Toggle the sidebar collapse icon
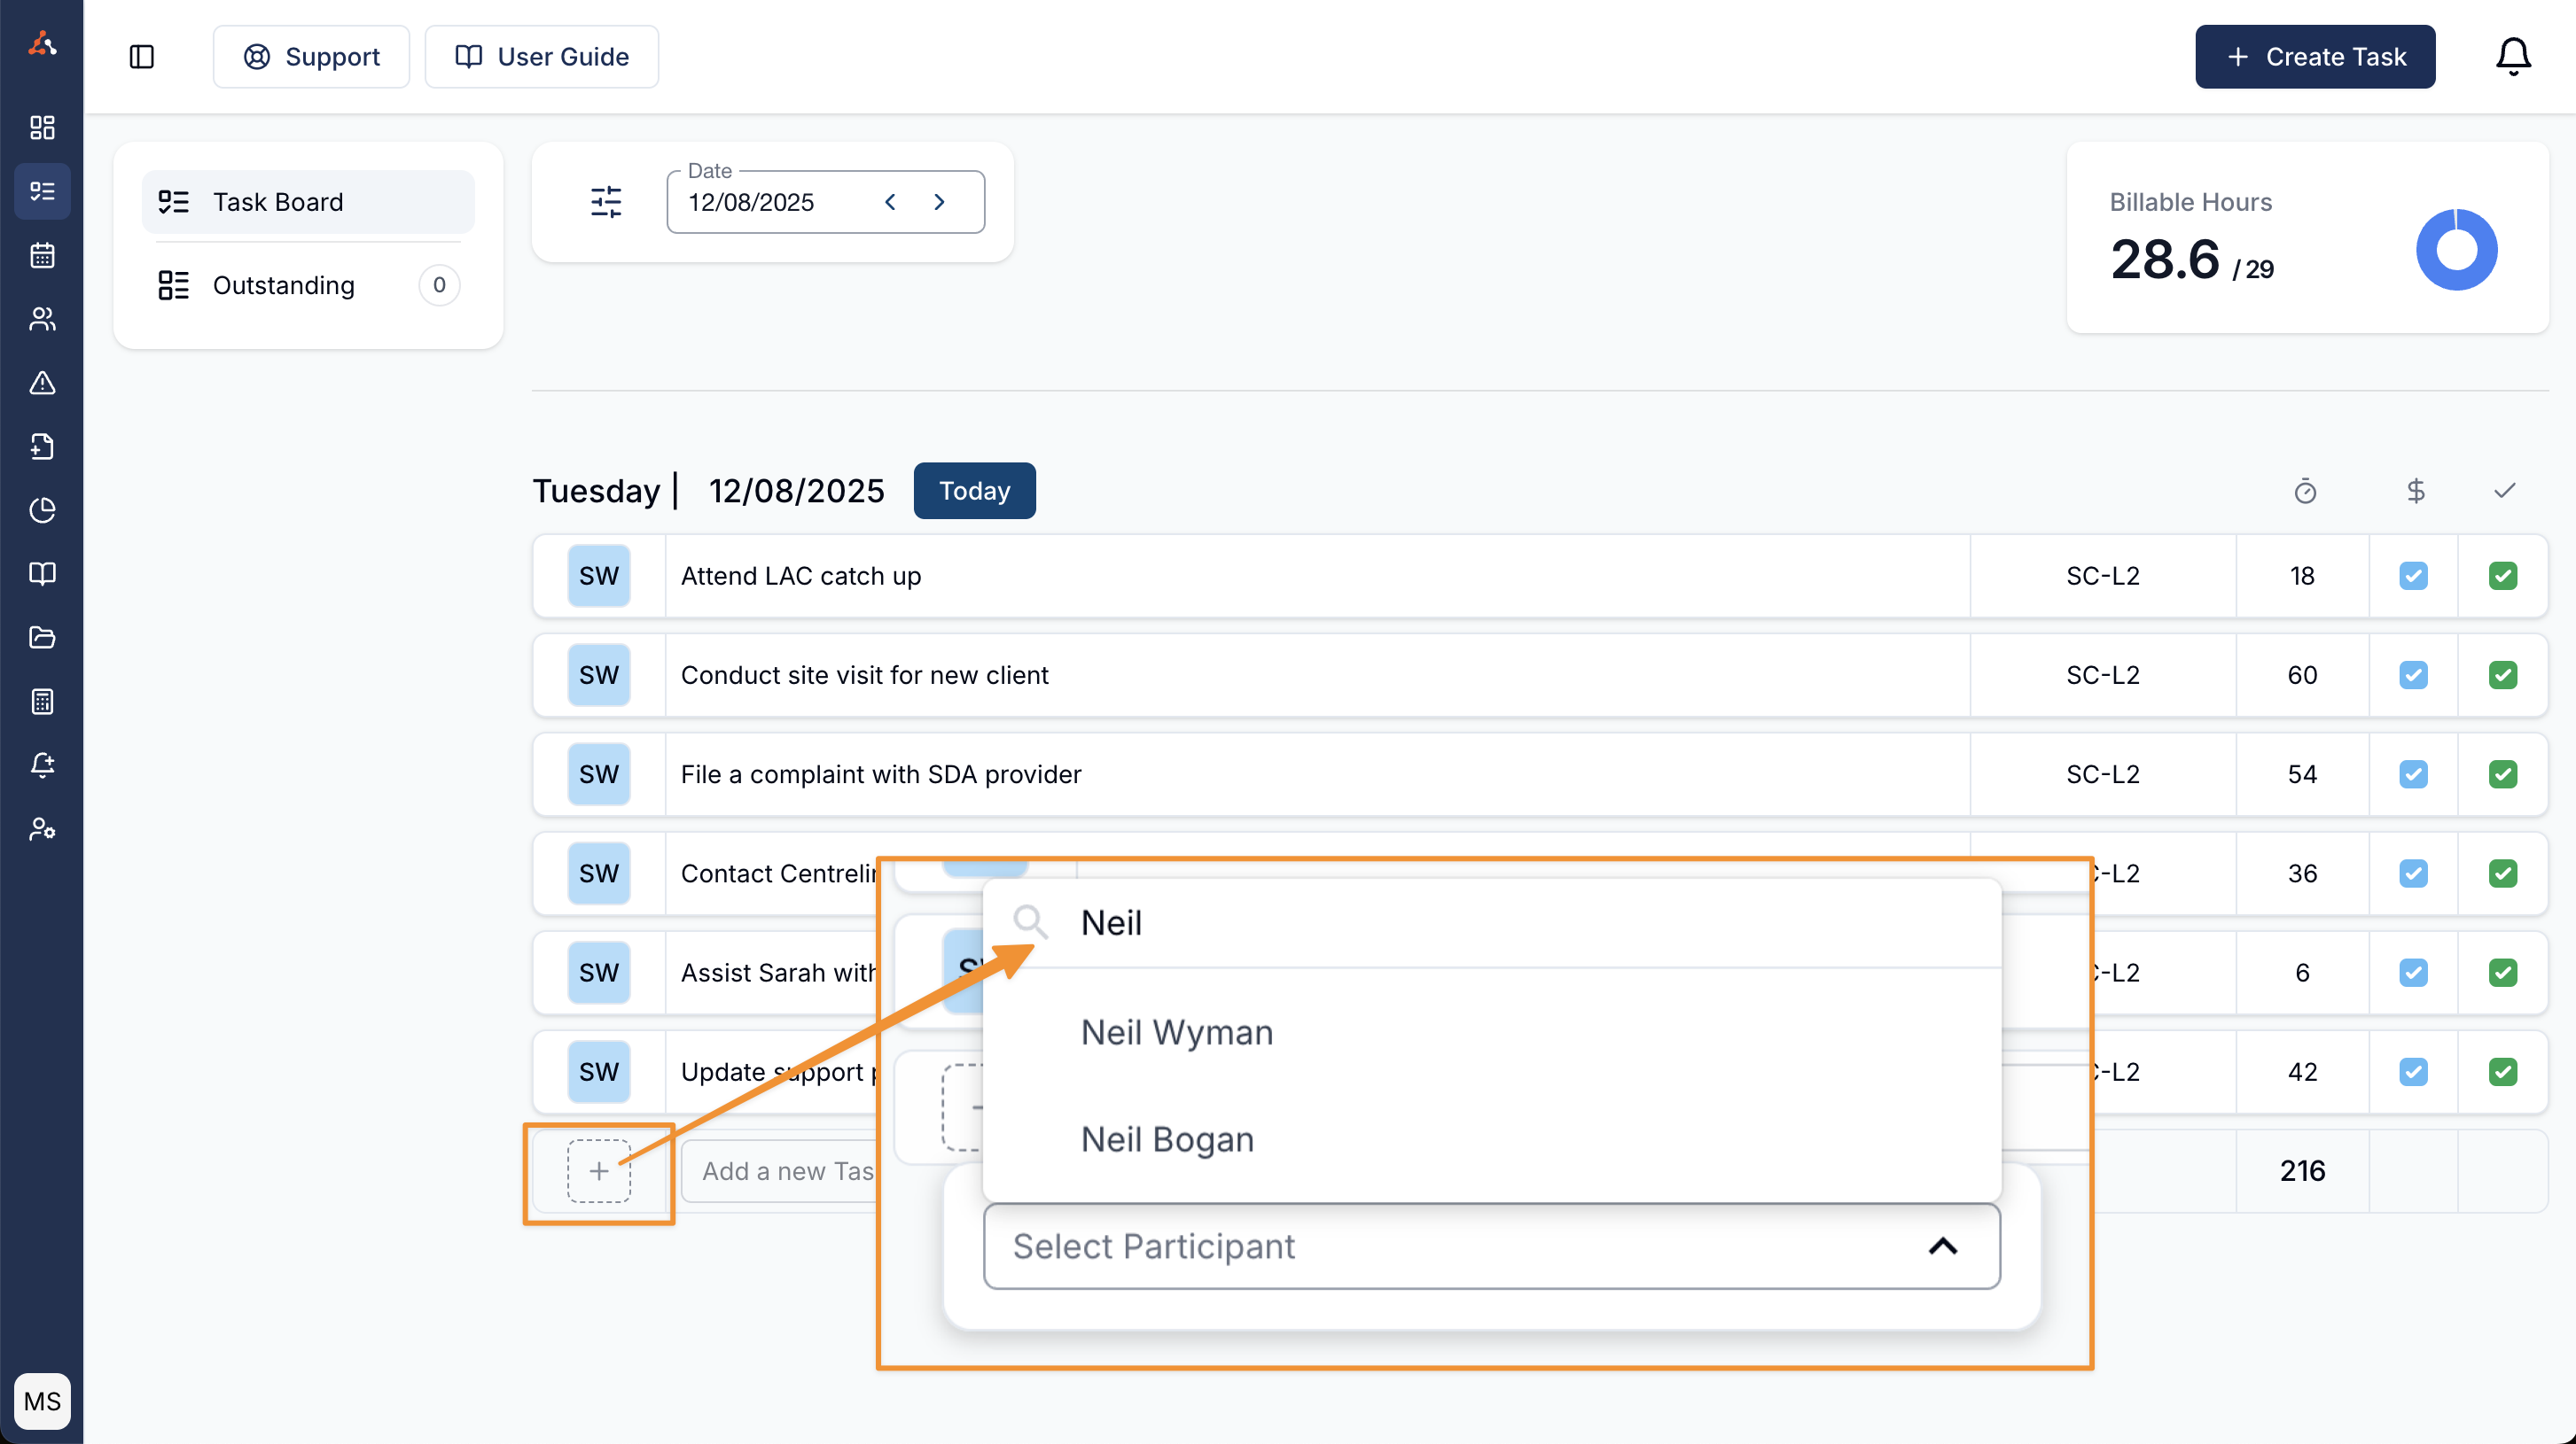Screen dimensions: 2576x1444 [x=142, y=57]
